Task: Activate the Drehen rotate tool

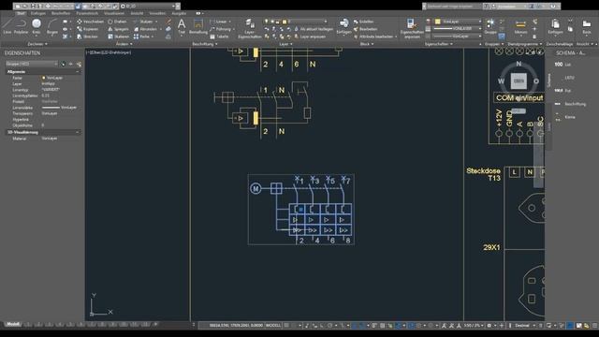Action: pos(117,22)
